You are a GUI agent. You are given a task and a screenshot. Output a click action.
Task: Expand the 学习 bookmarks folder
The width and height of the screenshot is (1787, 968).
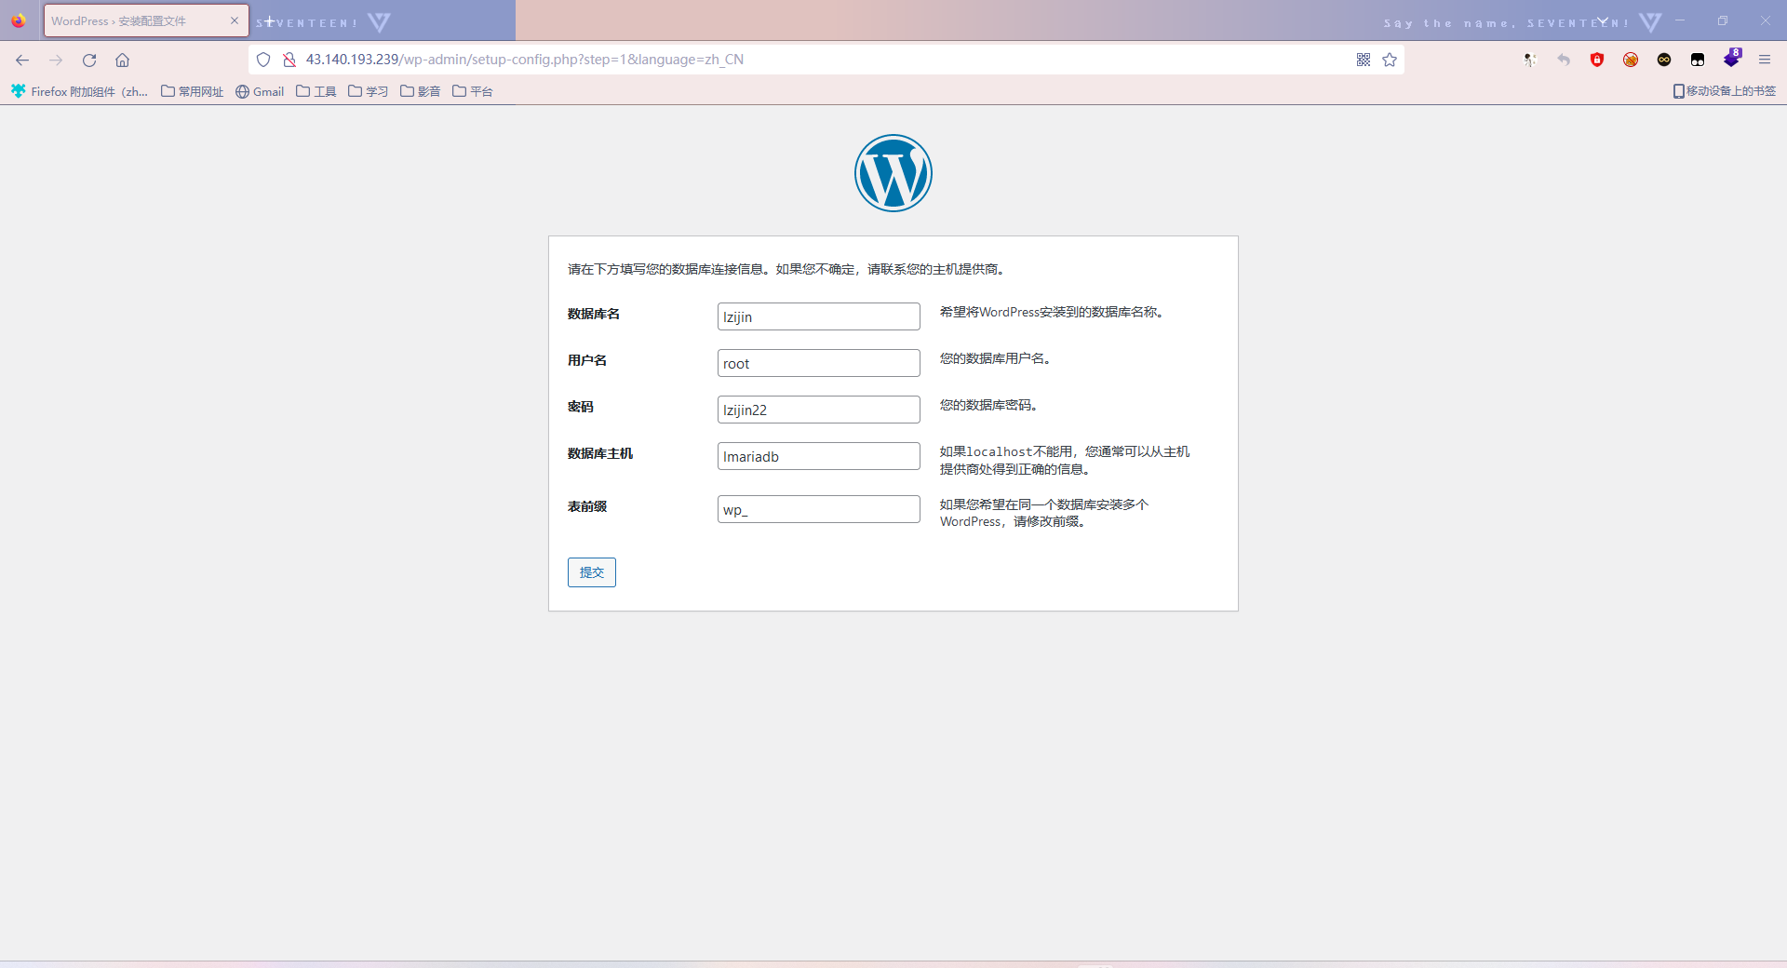click(369, 91)
